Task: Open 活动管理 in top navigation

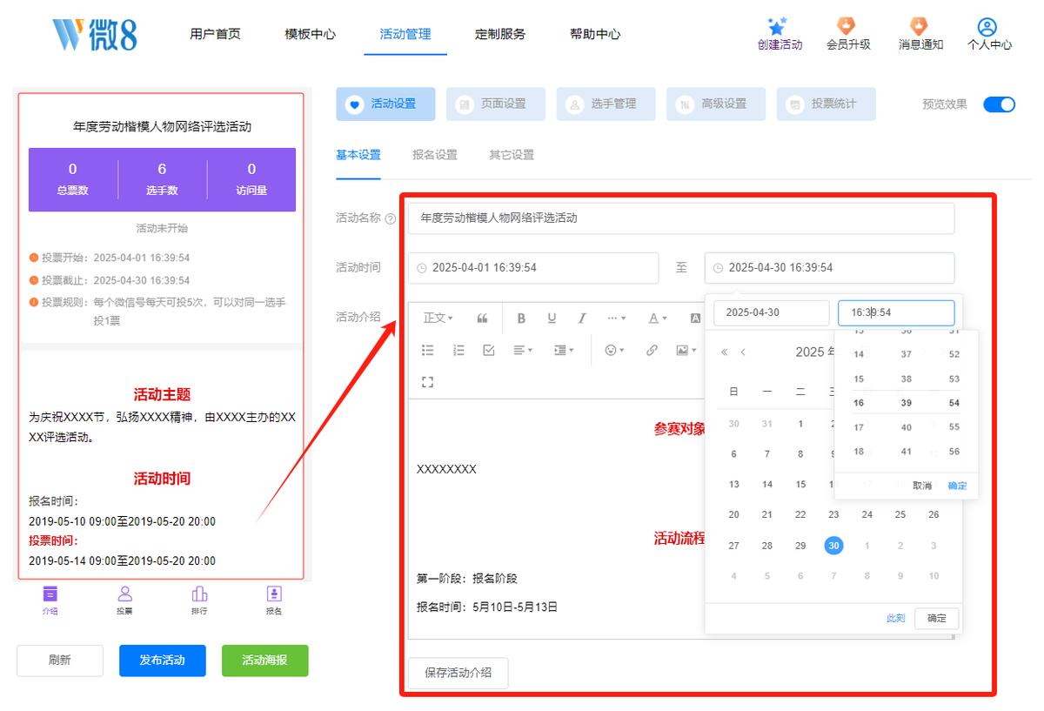Action: tap(405, 35)
